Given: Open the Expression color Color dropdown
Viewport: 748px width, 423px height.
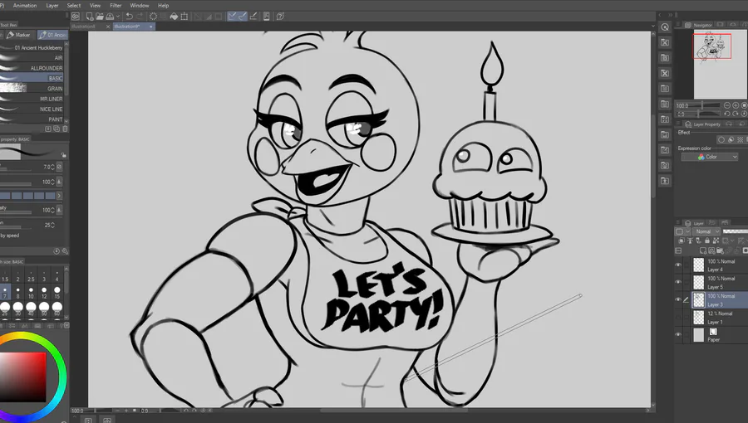Looking at the screenshot, I should (710, 157).
